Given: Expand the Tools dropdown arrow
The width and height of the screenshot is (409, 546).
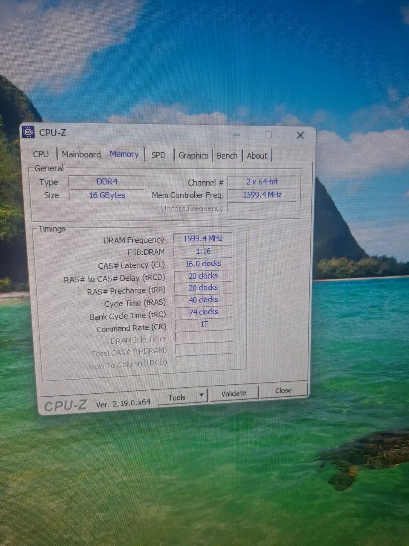Looking at the screenshot, I should [202, 395].
